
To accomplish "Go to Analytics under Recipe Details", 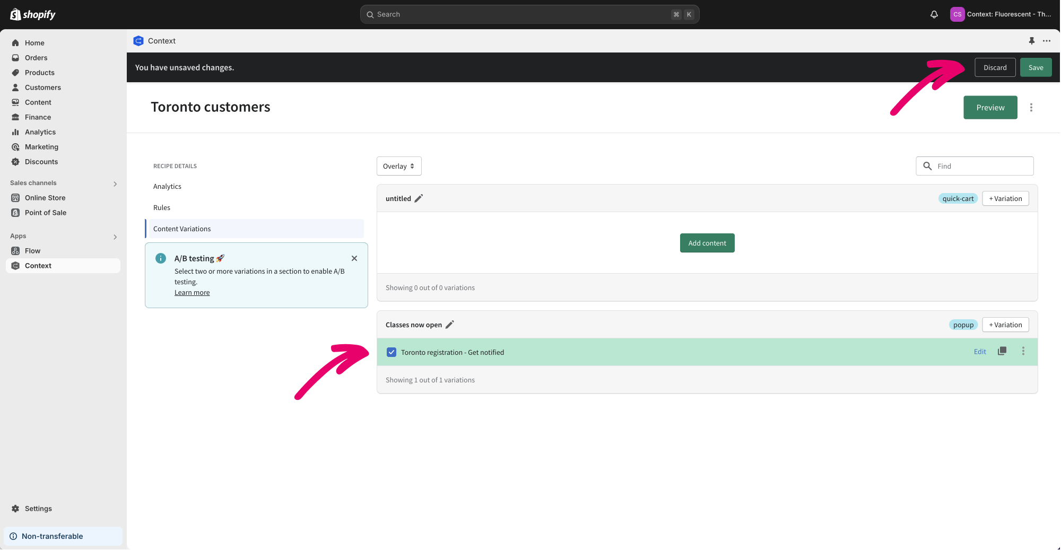I will point(167,187).
